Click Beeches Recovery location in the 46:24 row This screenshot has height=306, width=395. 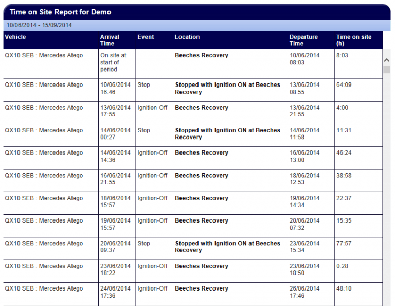pyautogui.click(x=202, y=153)
